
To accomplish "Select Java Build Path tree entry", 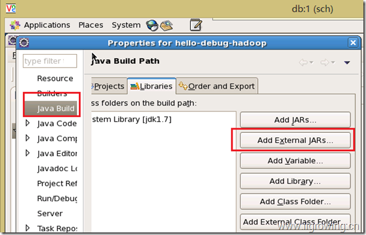I will 51,108.
